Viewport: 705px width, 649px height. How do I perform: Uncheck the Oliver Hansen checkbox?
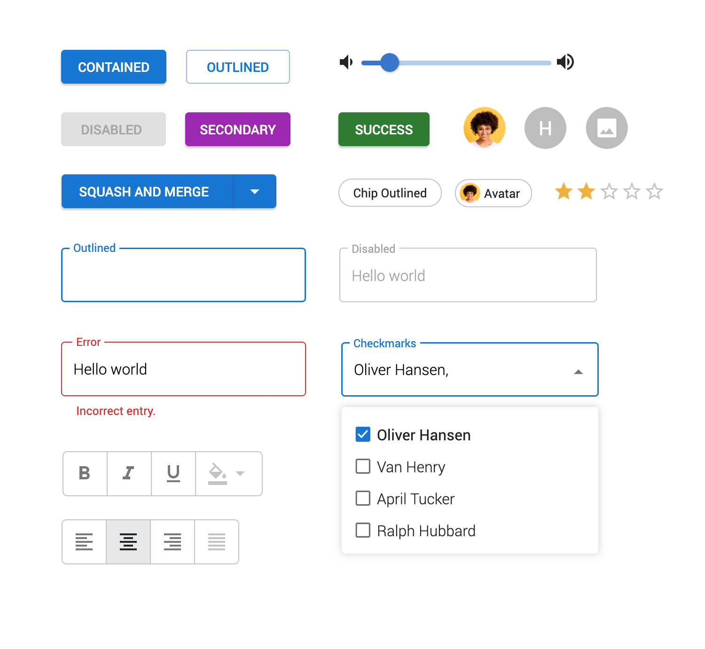(363, 434)
